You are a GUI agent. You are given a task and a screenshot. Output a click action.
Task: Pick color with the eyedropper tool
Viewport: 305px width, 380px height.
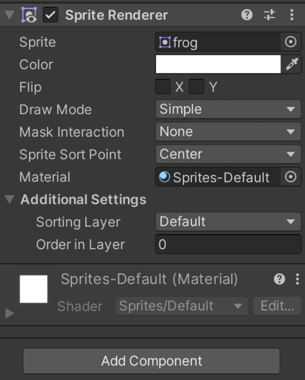tap(292, 65)
